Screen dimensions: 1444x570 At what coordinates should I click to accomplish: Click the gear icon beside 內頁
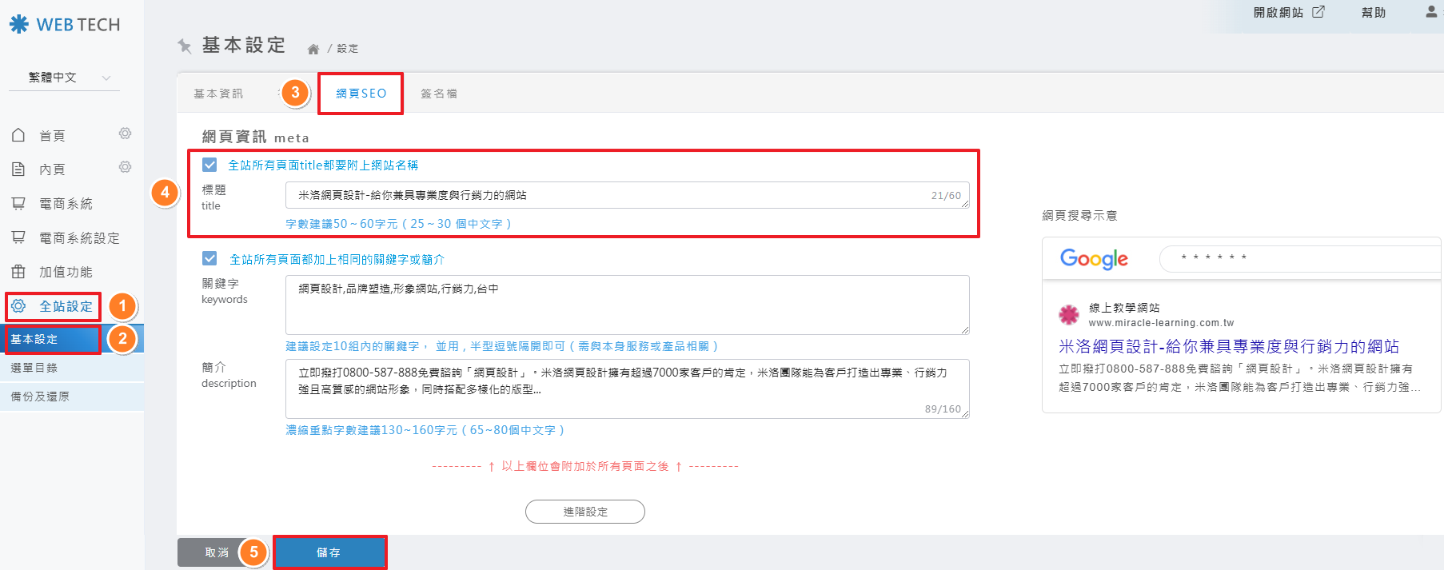click(125, 167)
